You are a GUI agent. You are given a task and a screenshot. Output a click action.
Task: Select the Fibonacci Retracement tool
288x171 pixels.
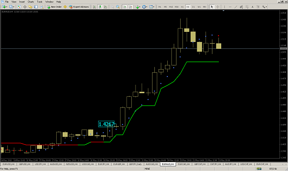[x=247, y=7]
